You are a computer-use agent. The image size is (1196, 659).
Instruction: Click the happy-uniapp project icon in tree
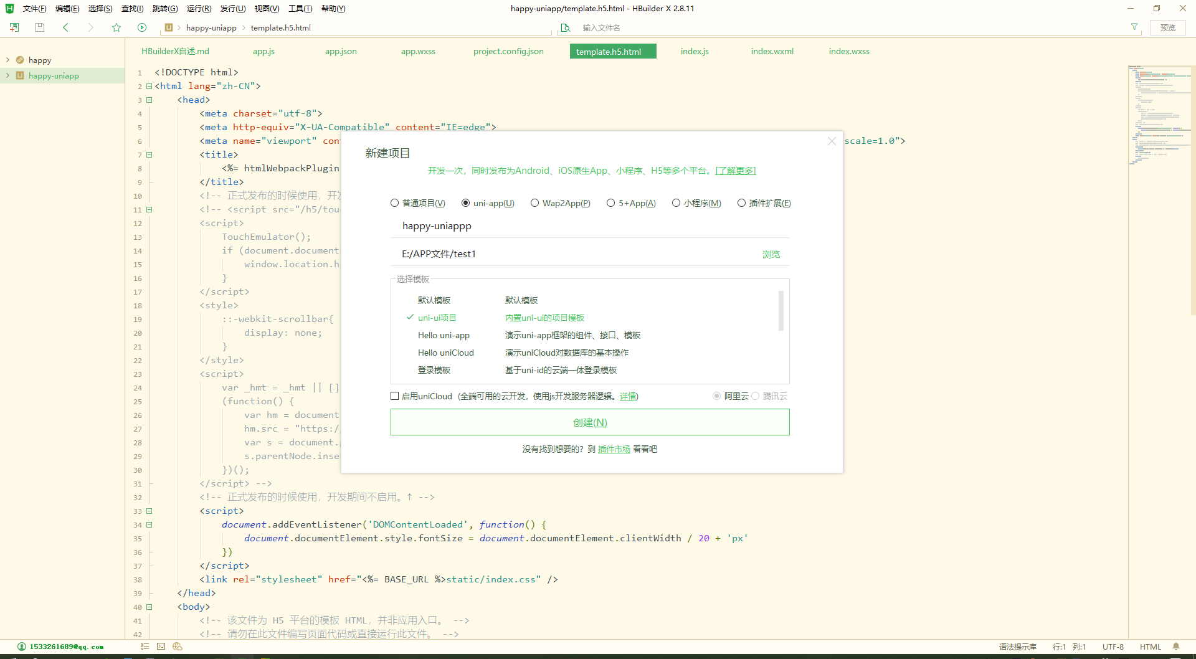coord(20,75)
